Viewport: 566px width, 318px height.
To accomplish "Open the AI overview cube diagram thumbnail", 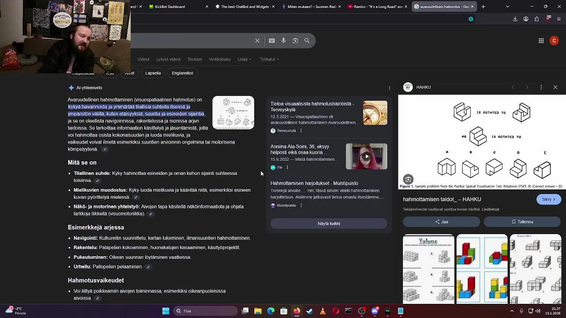I will 233,113.
